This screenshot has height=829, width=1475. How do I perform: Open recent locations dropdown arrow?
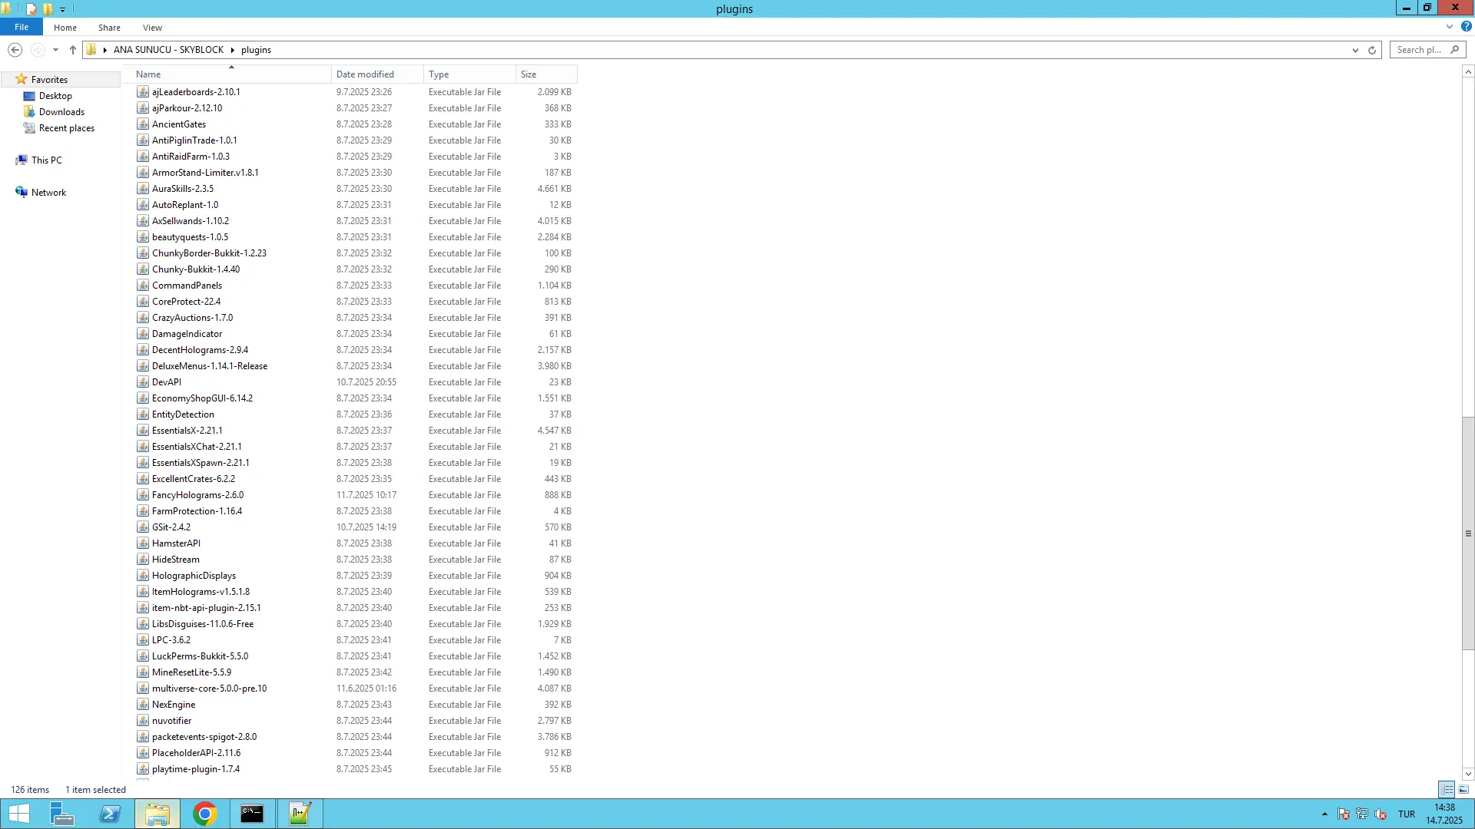55,50
